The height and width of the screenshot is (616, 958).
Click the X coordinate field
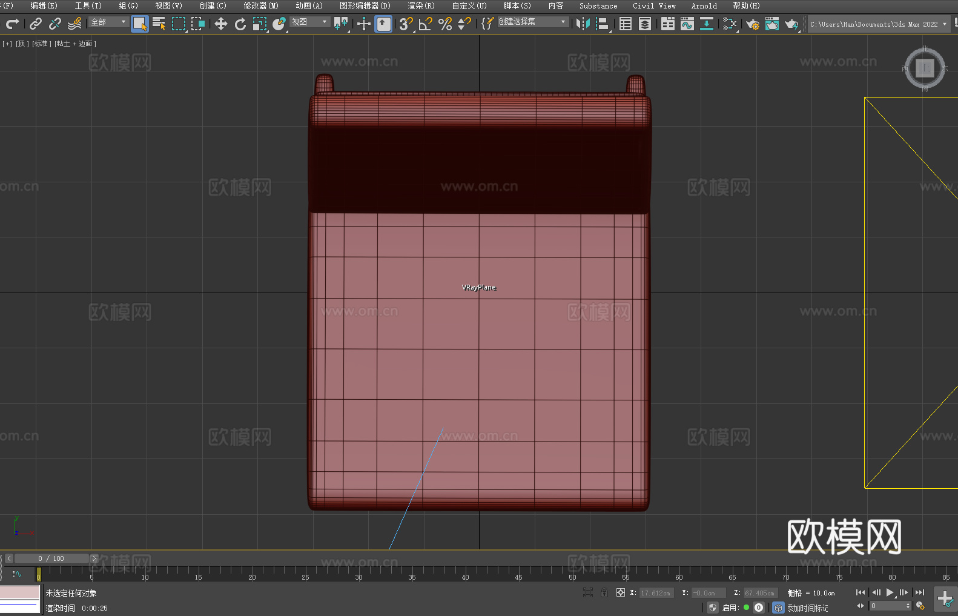(x=656, y=593)
